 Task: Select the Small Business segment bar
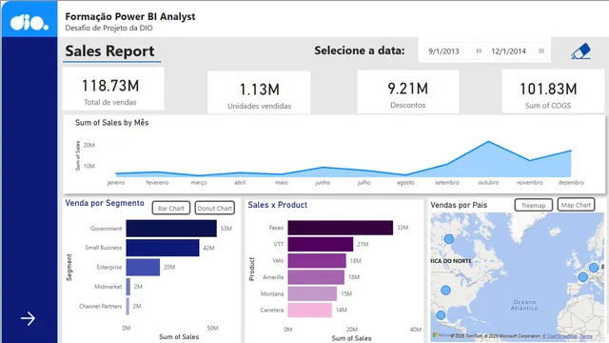pyautogui.click(x=163, y=248)
